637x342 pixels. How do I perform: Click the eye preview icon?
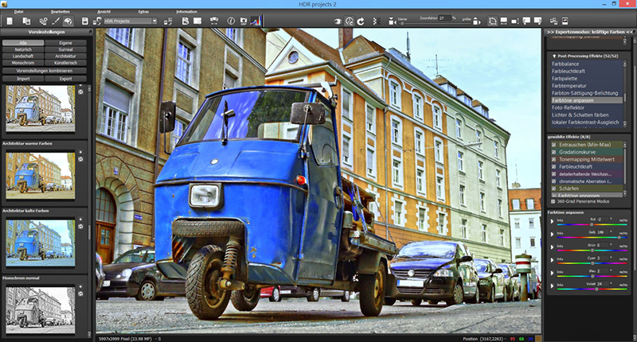click(x=338, y=21)
